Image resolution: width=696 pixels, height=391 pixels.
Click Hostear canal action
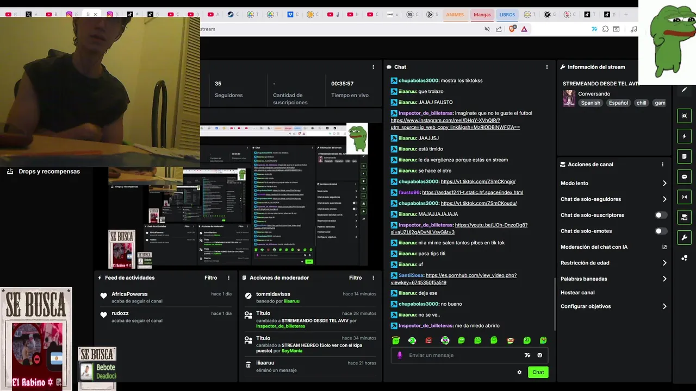pyautogui.click(x=577, y=293)
